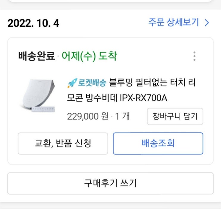Track delivery with the 배송조회 button

(158, 144)
